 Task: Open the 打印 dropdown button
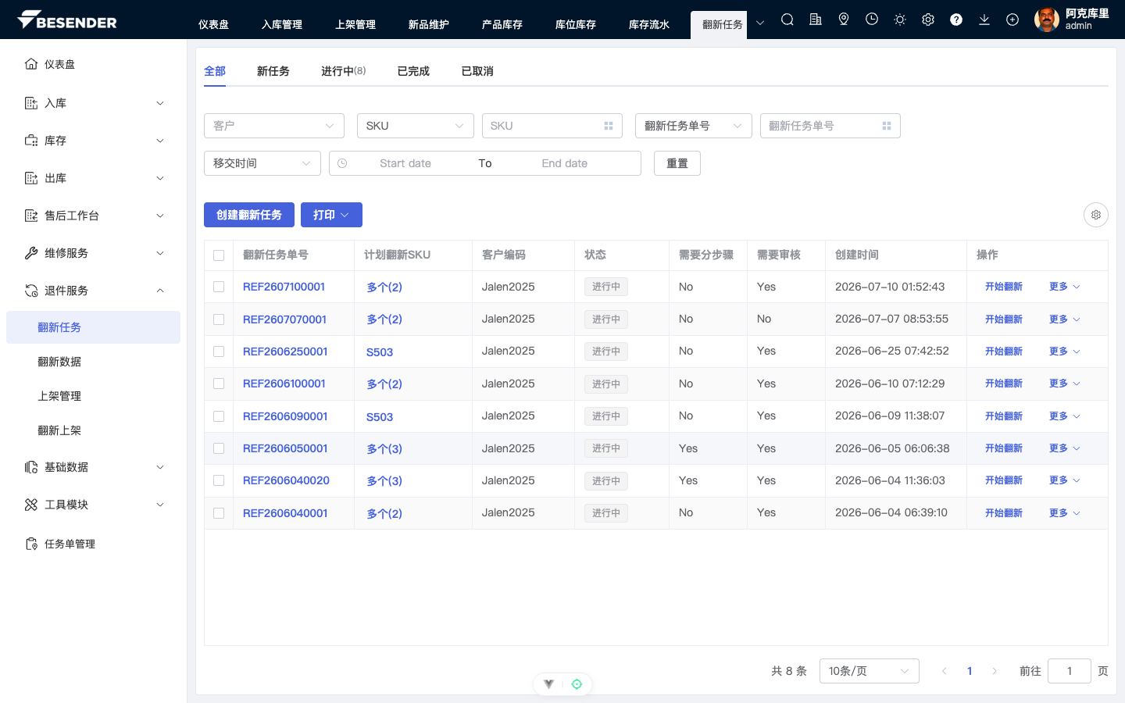(x=331, y=215)
